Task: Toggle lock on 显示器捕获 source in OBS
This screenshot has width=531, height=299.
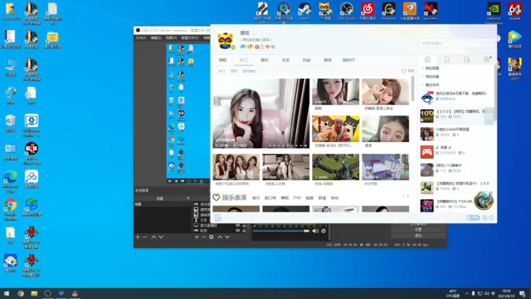Action: 244,225
